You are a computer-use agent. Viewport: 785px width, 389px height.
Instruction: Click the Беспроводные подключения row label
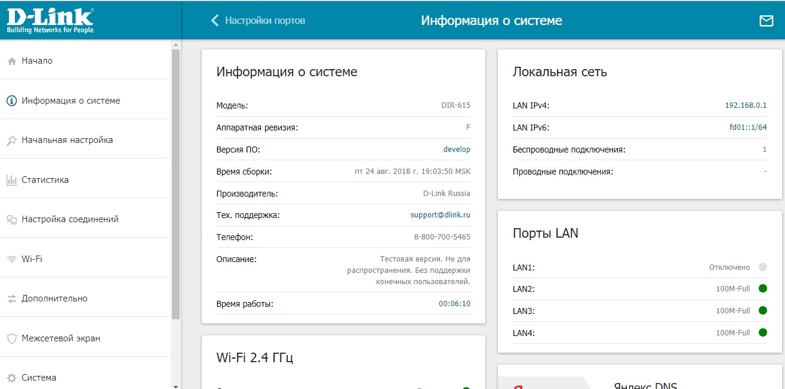pos(569,150)
